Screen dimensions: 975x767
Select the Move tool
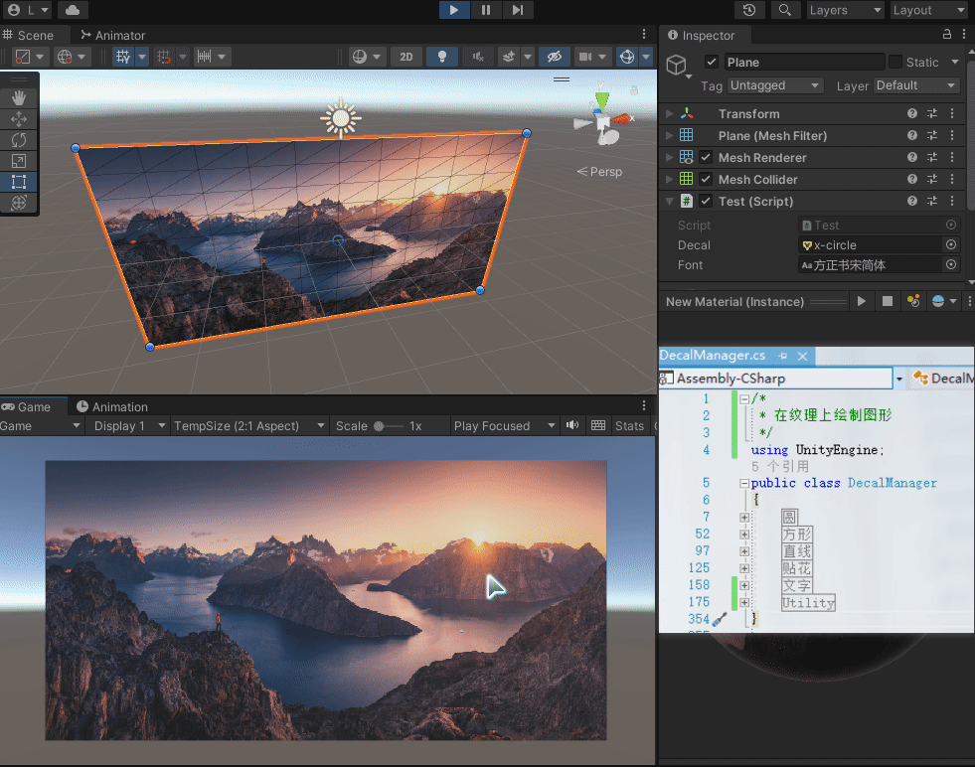(x=19, y=119)
